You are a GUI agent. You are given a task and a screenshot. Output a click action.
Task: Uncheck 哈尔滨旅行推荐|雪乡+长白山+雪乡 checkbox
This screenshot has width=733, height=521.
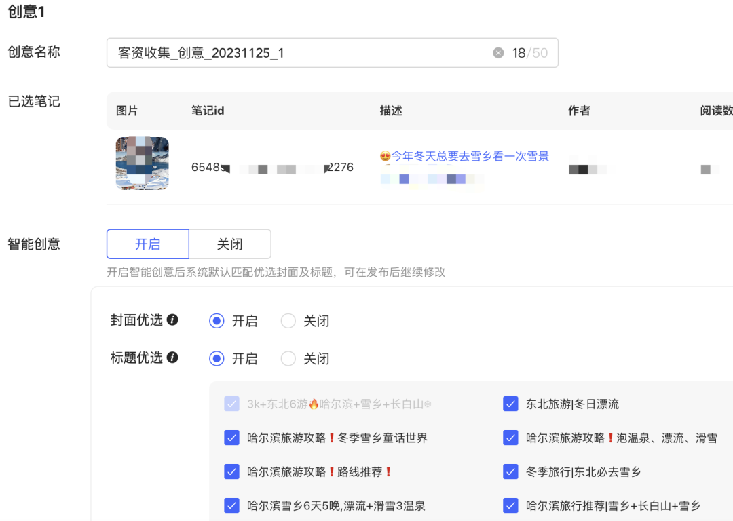(x=510, y=505)
